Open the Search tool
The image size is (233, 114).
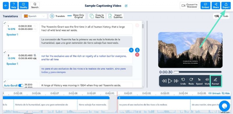[x=35, y=6]
